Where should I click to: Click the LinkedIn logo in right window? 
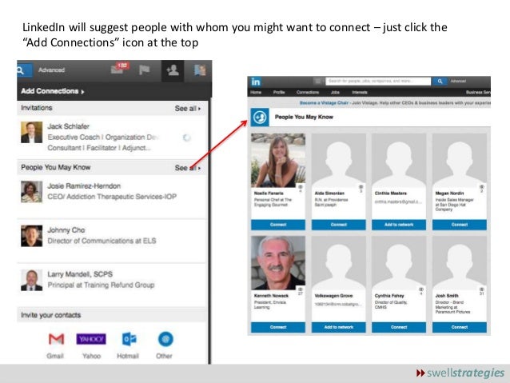click(x=256, y=82)
